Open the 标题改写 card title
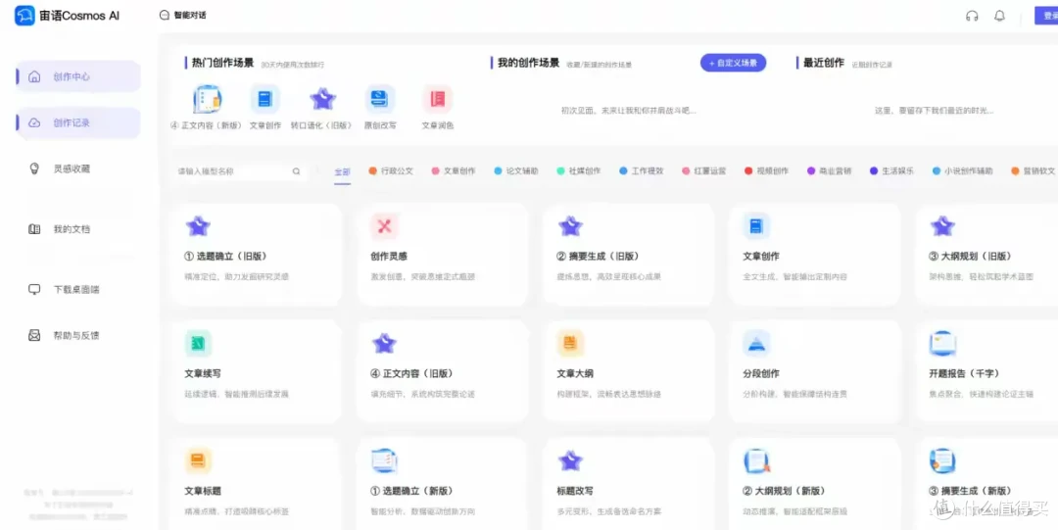Screen dimensions: 1058x530 coord(576,491)
